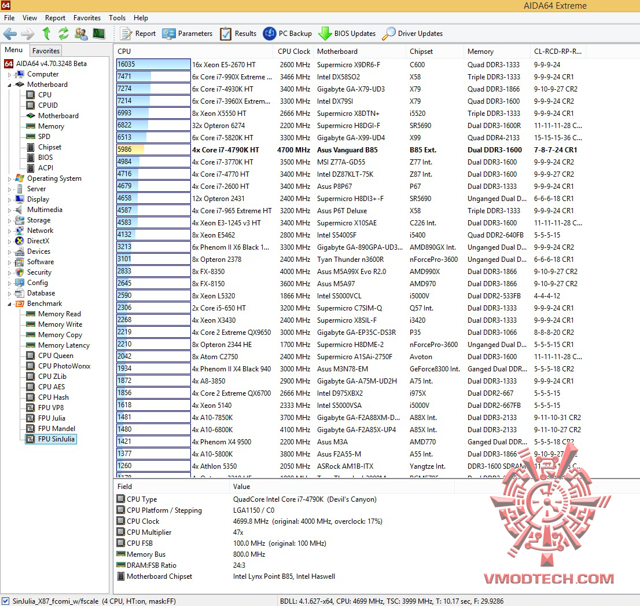This screenshot has height=606, width=640.
Task: Open the users/people toolbar icon
Action: (81, 34)
